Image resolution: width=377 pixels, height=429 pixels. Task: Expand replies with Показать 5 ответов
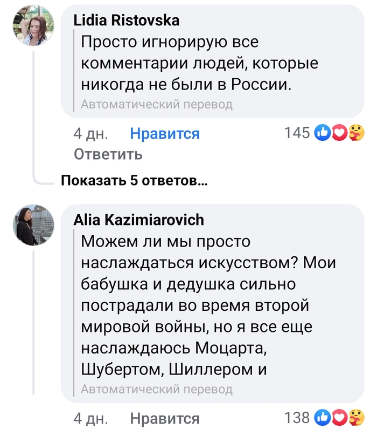click(x=134, y=181)
